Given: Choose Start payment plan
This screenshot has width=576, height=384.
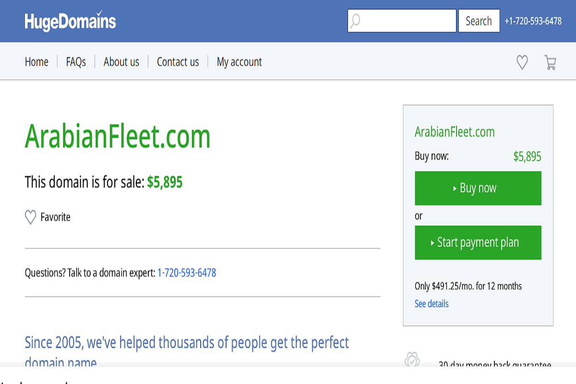Looking at the screenshot, I should coord(478,242).
